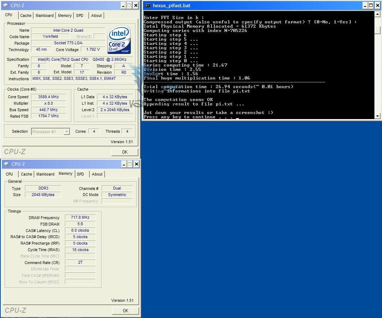Switch to CPU tab in bottom CPU-Z window
This screenshot has height=318, width=382.
coord(9,174)
